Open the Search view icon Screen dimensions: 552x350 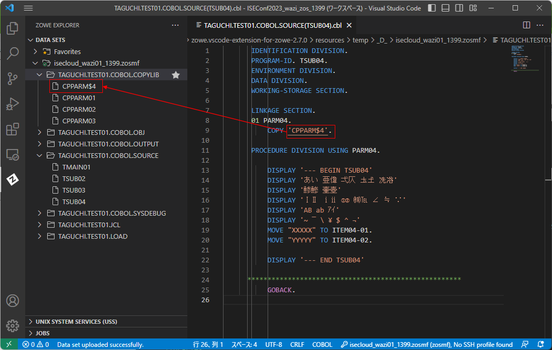(13, 54)
